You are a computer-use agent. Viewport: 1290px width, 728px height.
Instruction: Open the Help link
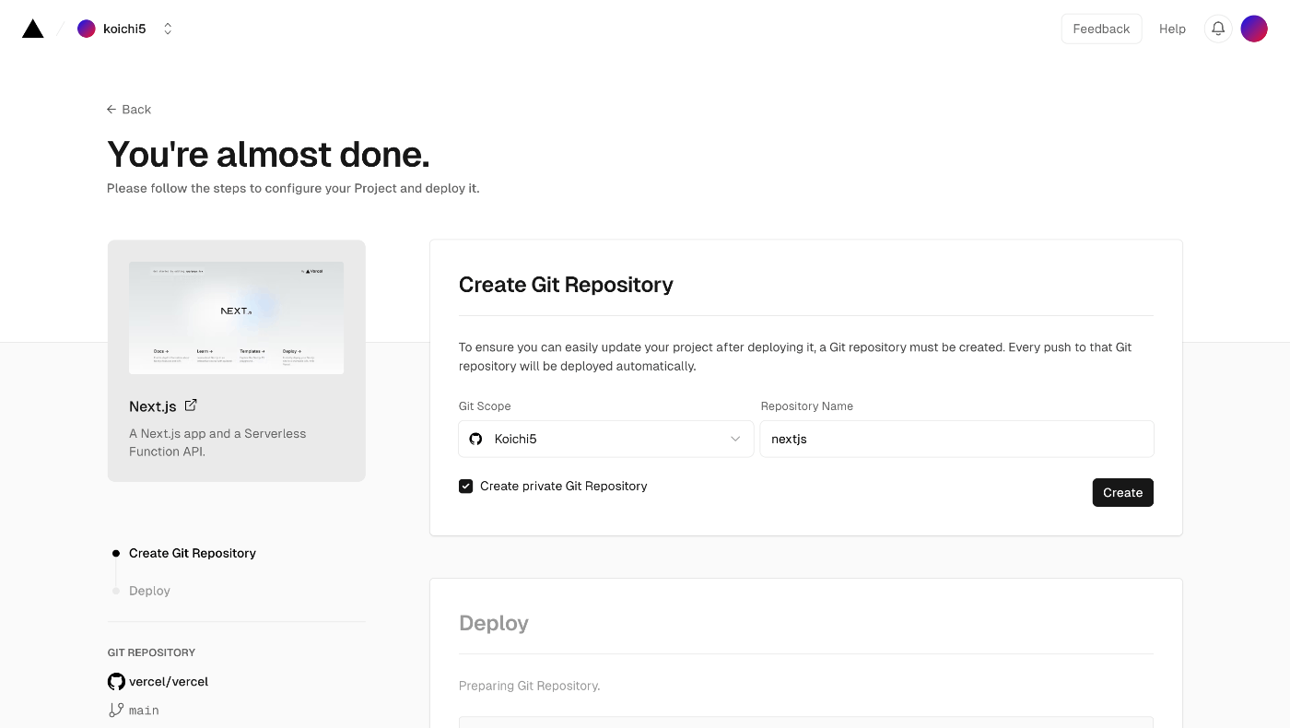tap(1172, 29)
